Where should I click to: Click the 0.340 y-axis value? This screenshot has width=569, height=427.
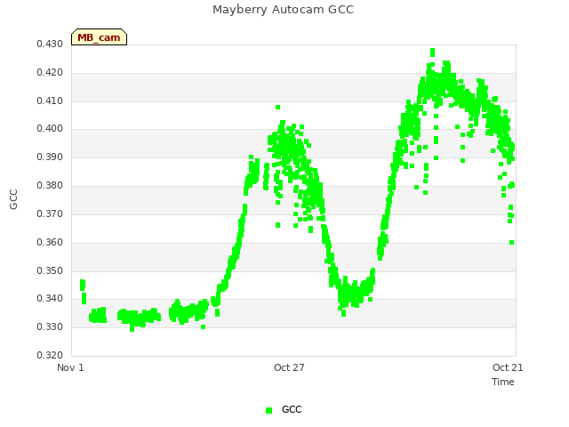point(50,299)
